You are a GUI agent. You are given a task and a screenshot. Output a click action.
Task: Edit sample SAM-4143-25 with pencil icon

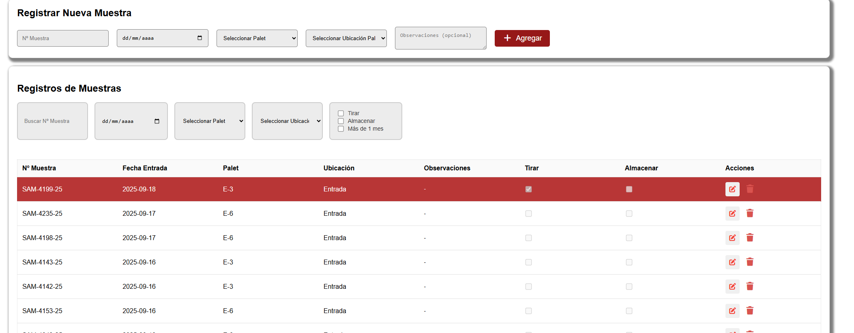(x=732, y=262)
